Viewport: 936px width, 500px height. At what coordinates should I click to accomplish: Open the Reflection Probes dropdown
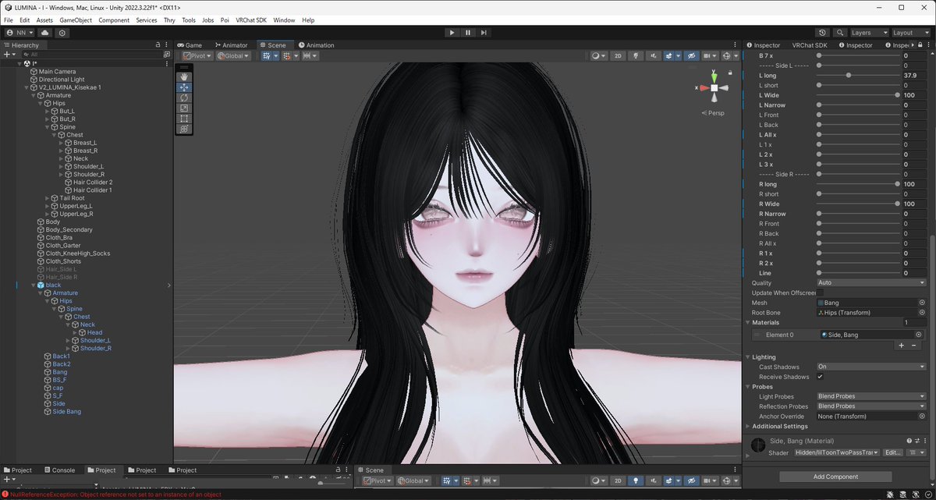click(871, 406)
